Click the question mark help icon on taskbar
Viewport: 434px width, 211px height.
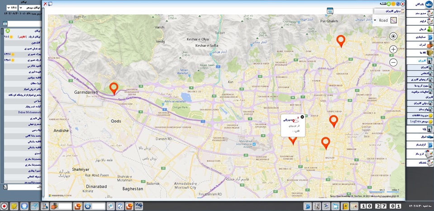click(119, 206)
